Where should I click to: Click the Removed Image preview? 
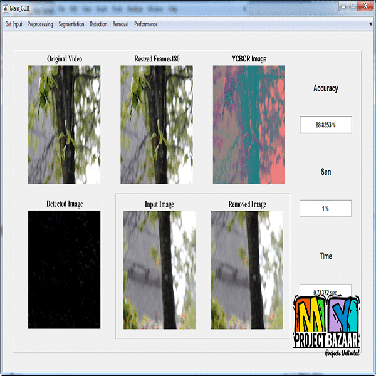click(x=247, y=270)
